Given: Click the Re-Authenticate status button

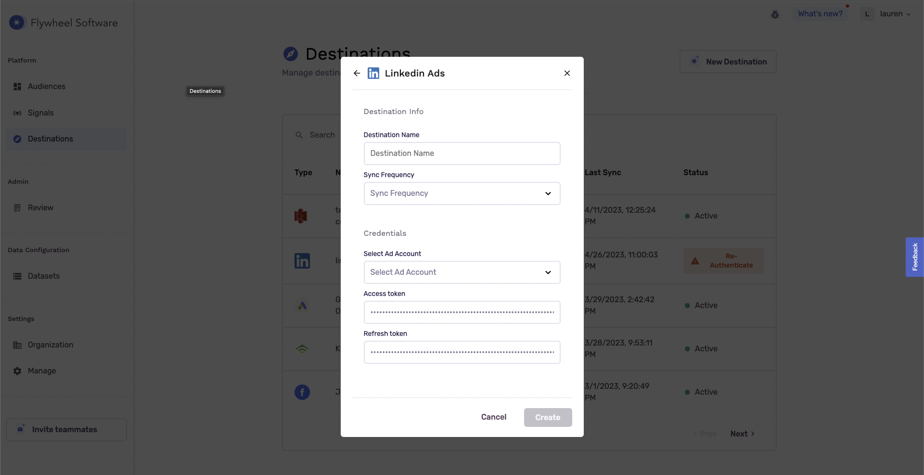Looking at the screenshot, I should [723, 261].
